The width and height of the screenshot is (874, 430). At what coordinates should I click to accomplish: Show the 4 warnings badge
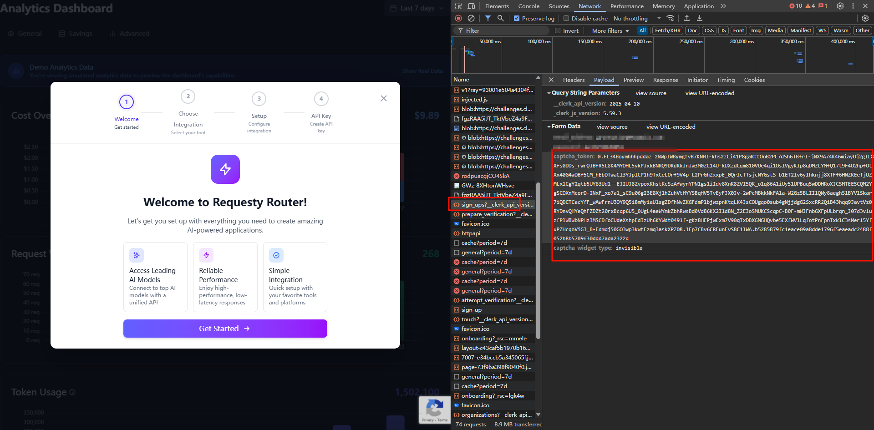(x=810, y=6)
